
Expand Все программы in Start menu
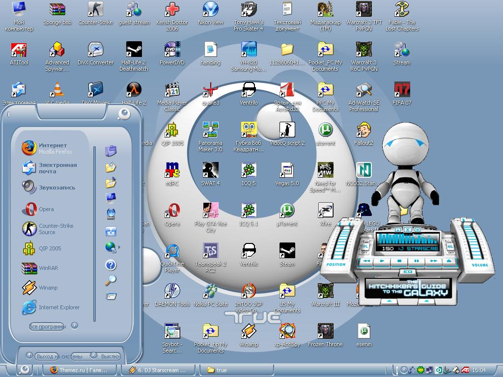[48, 326]
